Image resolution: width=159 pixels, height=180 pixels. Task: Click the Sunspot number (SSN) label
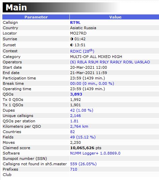pyautogui.click(x=25, y=159)
